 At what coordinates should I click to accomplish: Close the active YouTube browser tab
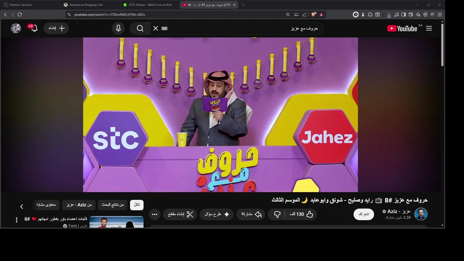pos(234,5)
